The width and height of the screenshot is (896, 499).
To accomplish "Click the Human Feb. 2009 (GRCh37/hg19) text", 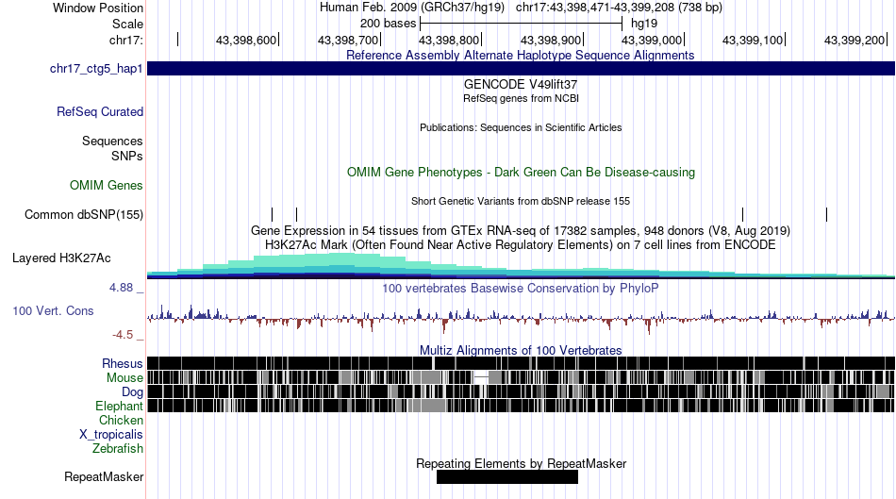I will [x=412, y=8].
